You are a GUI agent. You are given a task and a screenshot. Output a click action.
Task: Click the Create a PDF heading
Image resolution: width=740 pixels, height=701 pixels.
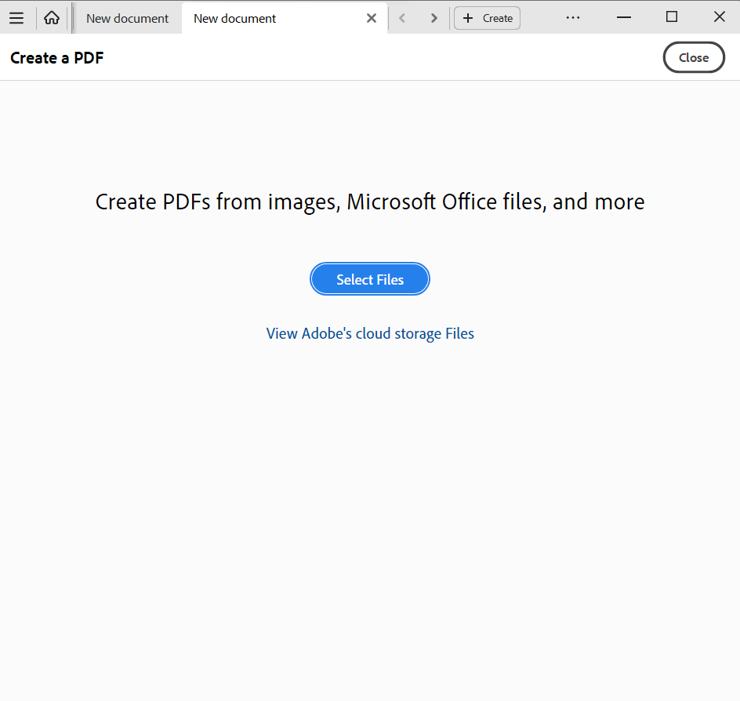point(56,57)
